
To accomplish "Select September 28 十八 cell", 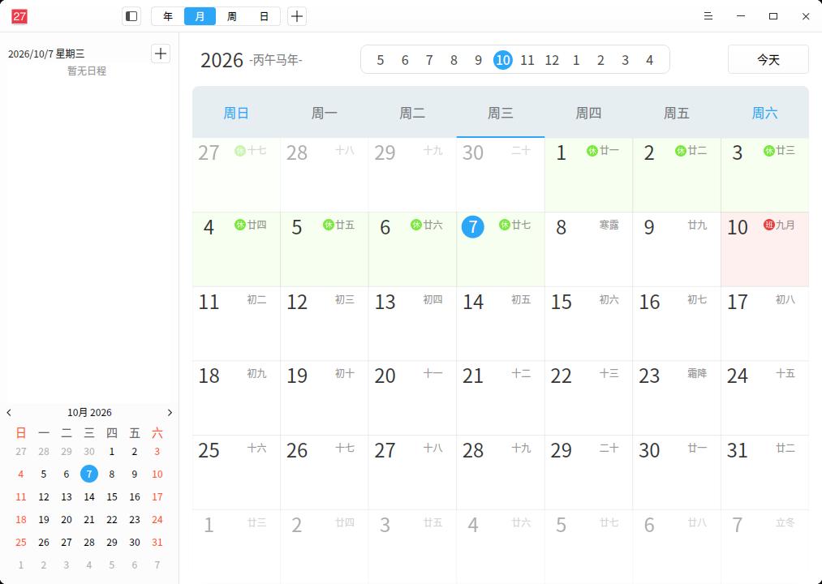I will coord(324,175).
